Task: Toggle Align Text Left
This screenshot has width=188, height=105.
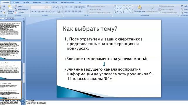Action: tap(66, 12)
